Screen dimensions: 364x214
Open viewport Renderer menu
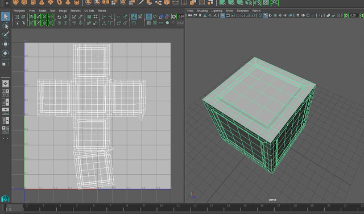(243, 11)
